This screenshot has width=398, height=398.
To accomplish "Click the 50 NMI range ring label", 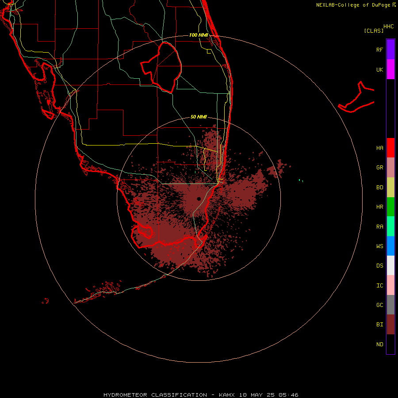I will click(x=199, y=117).
